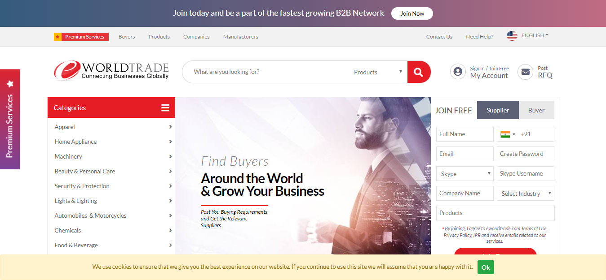Expand the Machinery category
The image size is (606, 280).
(x=170, y=156)
